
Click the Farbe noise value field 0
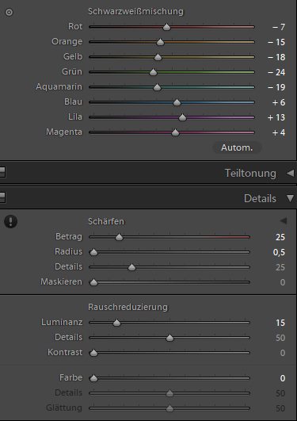pyautogui.click(x=283, y=378)
